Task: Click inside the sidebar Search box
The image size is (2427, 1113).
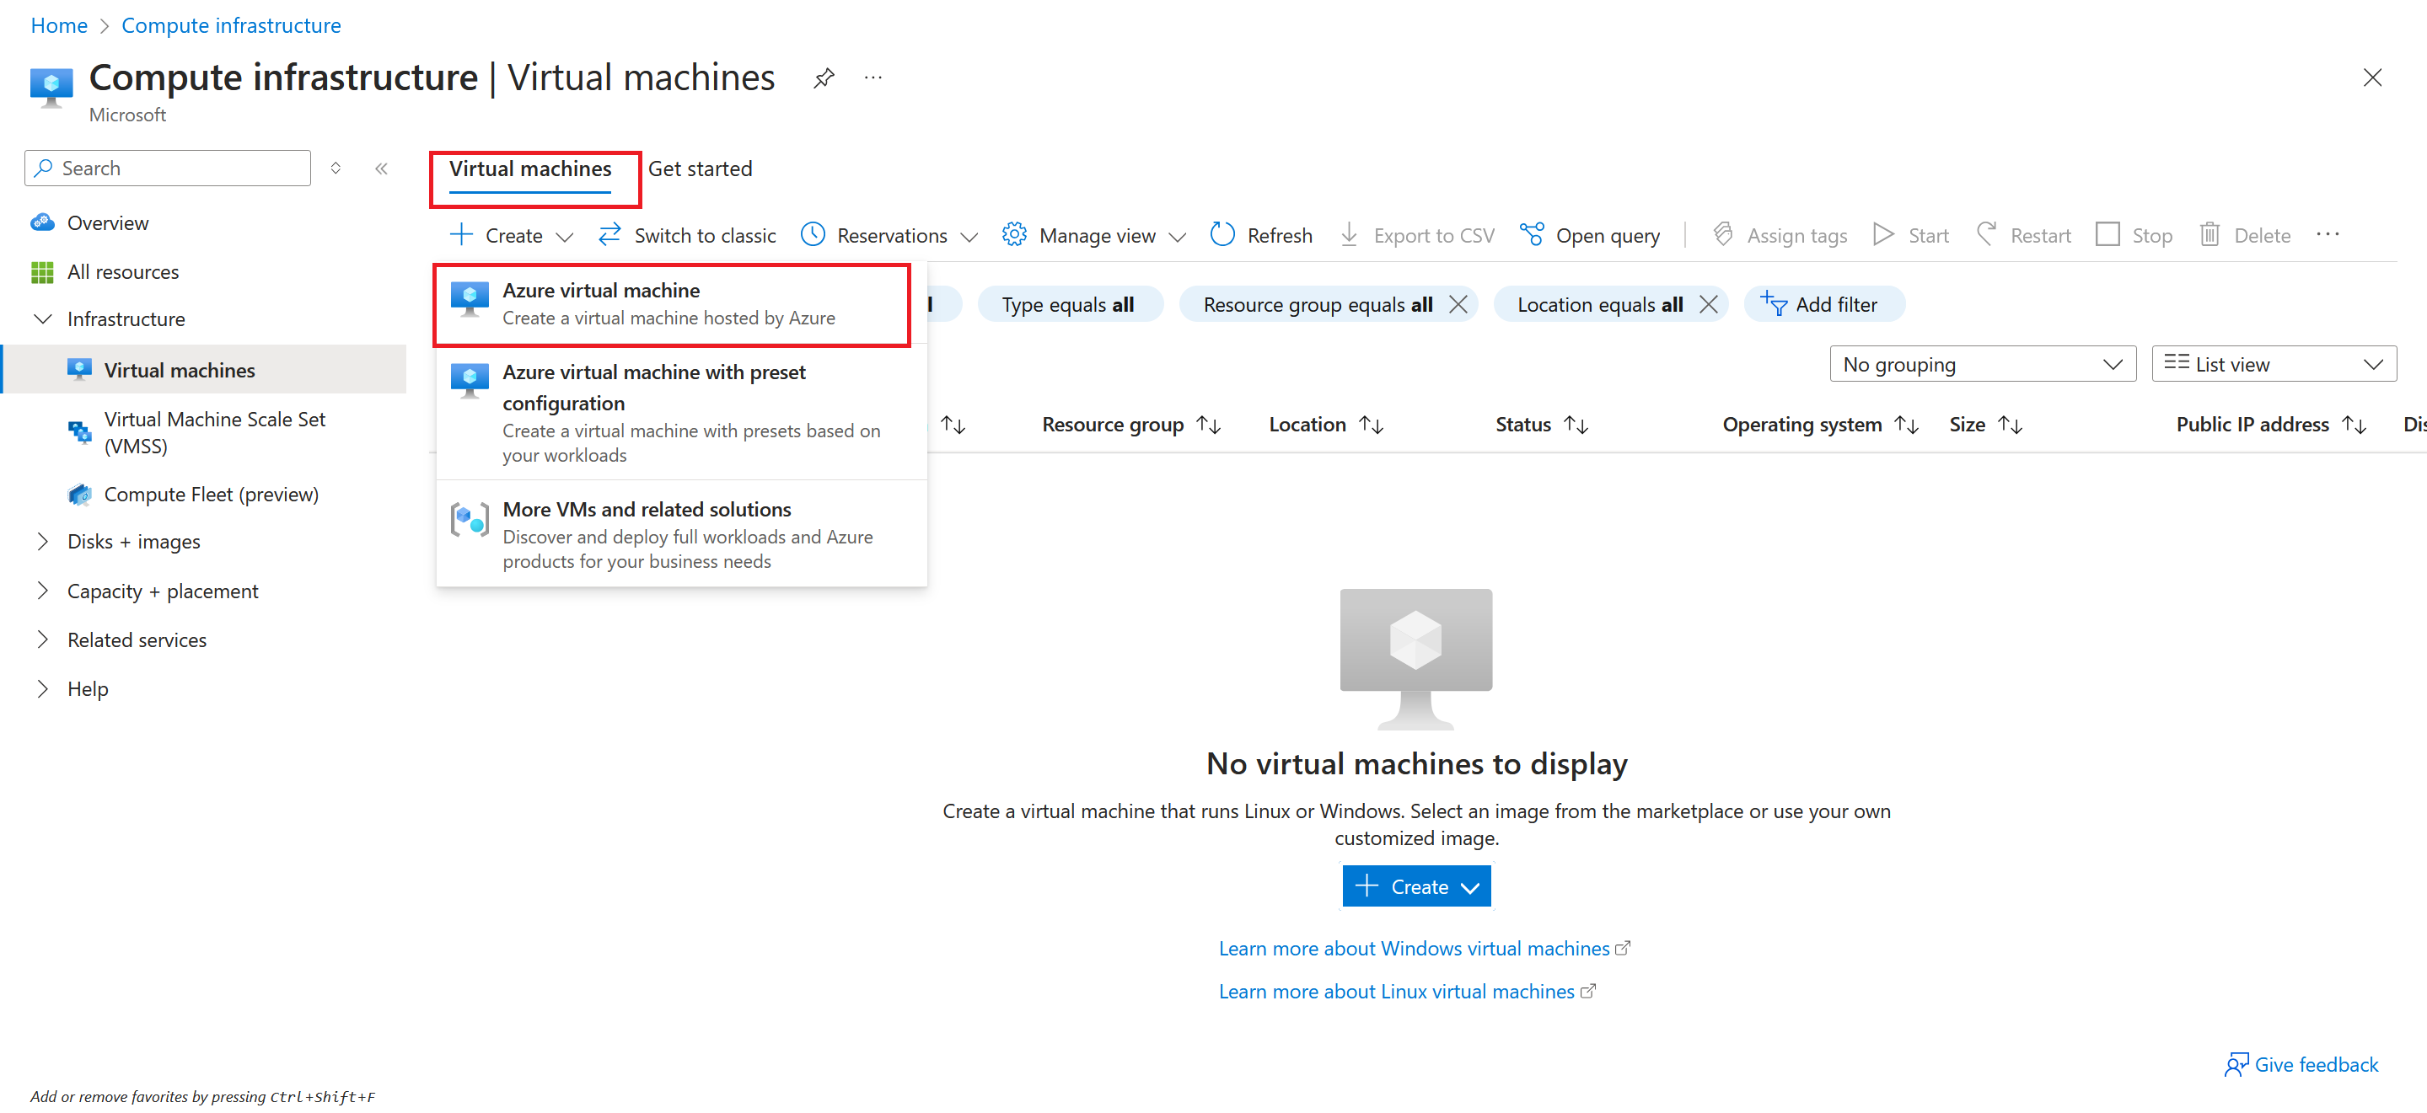Action: (x=168, y=169)
